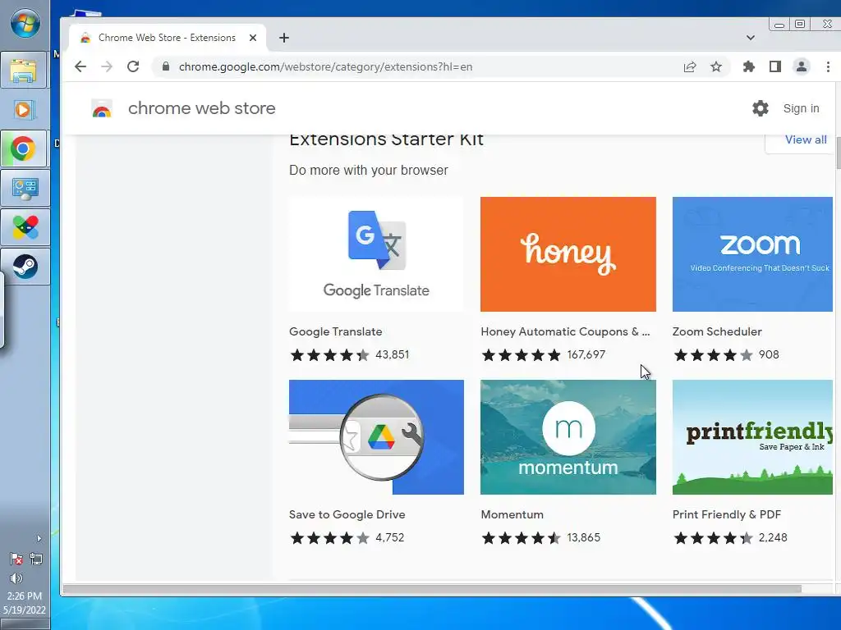This screenshot has width=841, height=630.
Task: Open Action Center flag icon
Action: coord(16,559)
